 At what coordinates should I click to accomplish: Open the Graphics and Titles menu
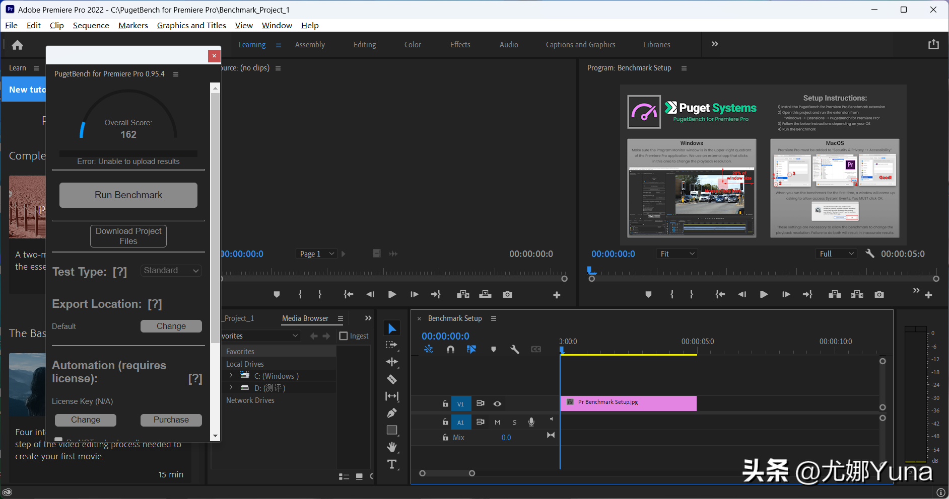pos(191,26)
